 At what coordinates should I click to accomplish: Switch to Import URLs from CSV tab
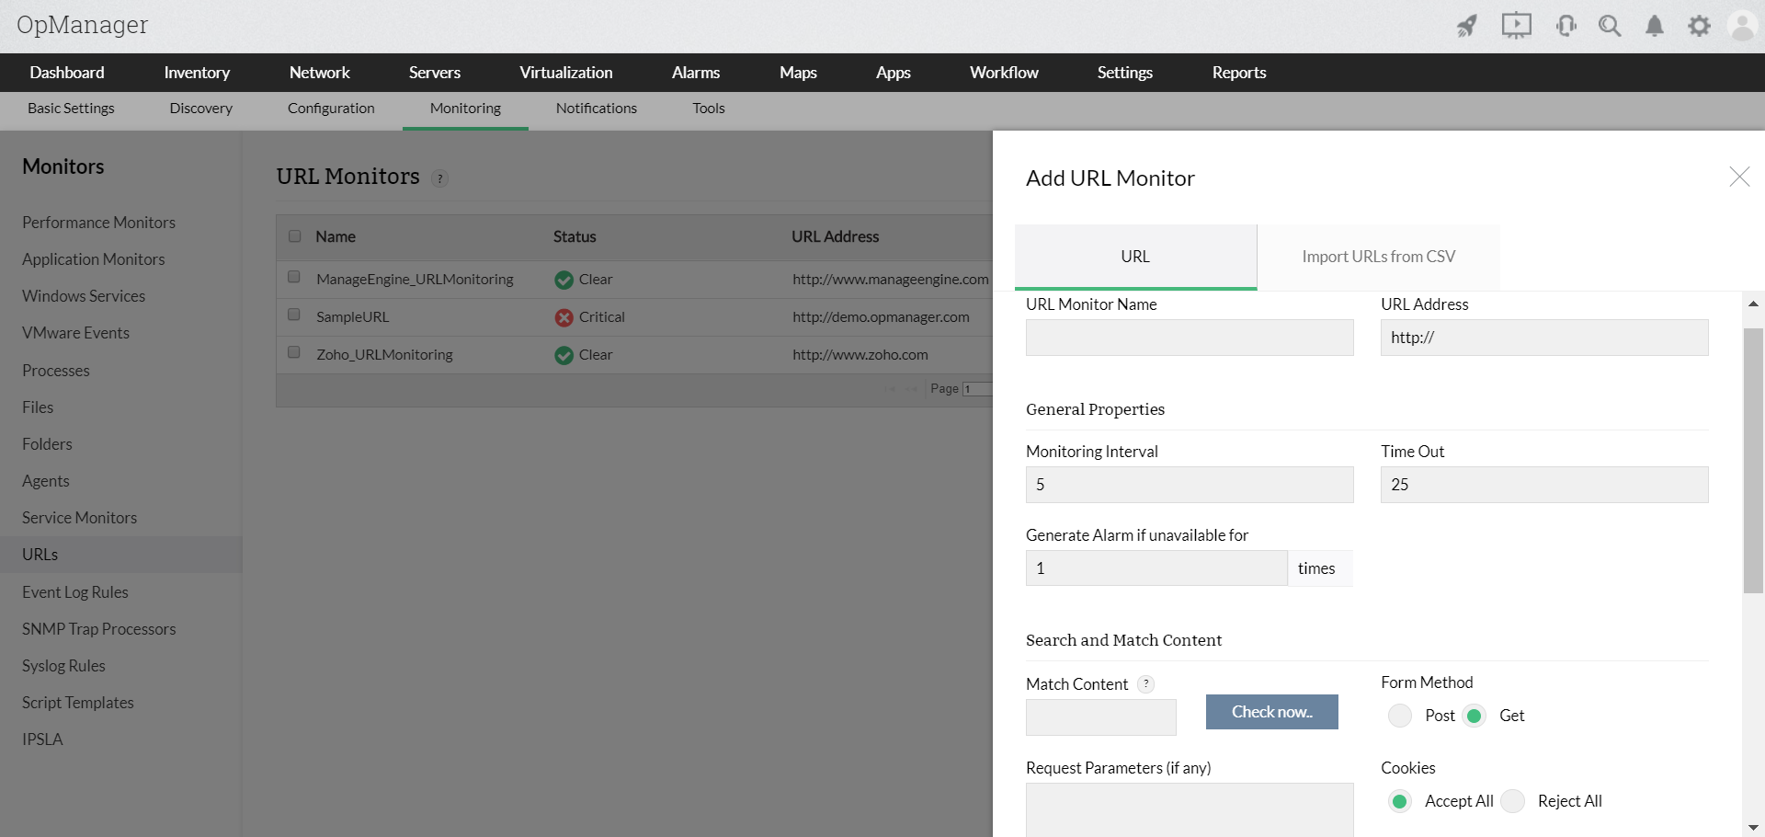click(1378, 257)
